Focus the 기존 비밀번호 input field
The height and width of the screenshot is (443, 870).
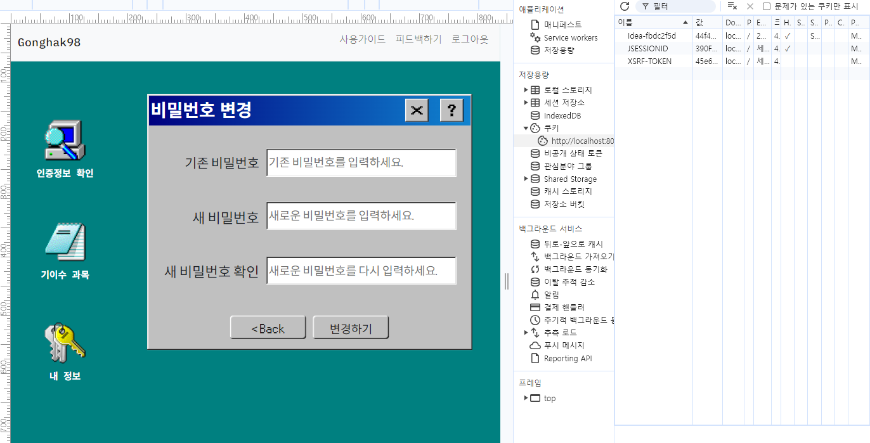coord(361,163)
